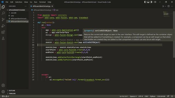Click the editor vertical scrollbar
Screen dimensions: 175x98
click(174, 35)
